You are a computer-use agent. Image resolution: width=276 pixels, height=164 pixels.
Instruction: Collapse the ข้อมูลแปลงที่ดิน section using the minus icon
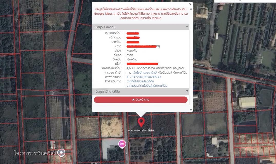click(187, 26)
